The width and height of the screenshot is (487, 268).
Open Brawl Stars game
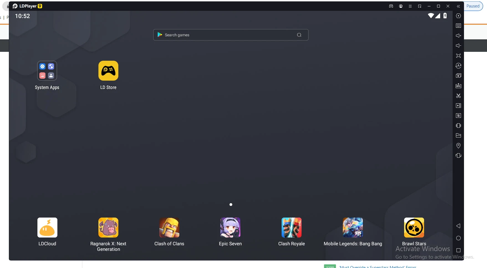tap(414, 228)
